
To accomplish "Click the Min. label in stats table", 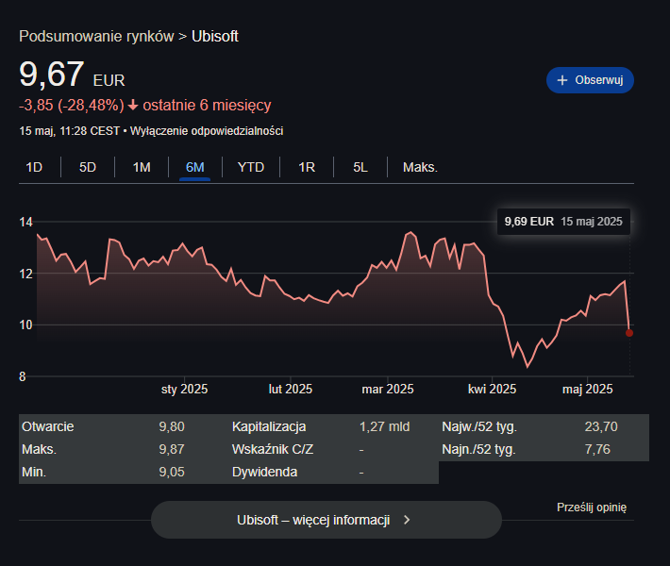I will pyautogui.click(x=34, y=472).
